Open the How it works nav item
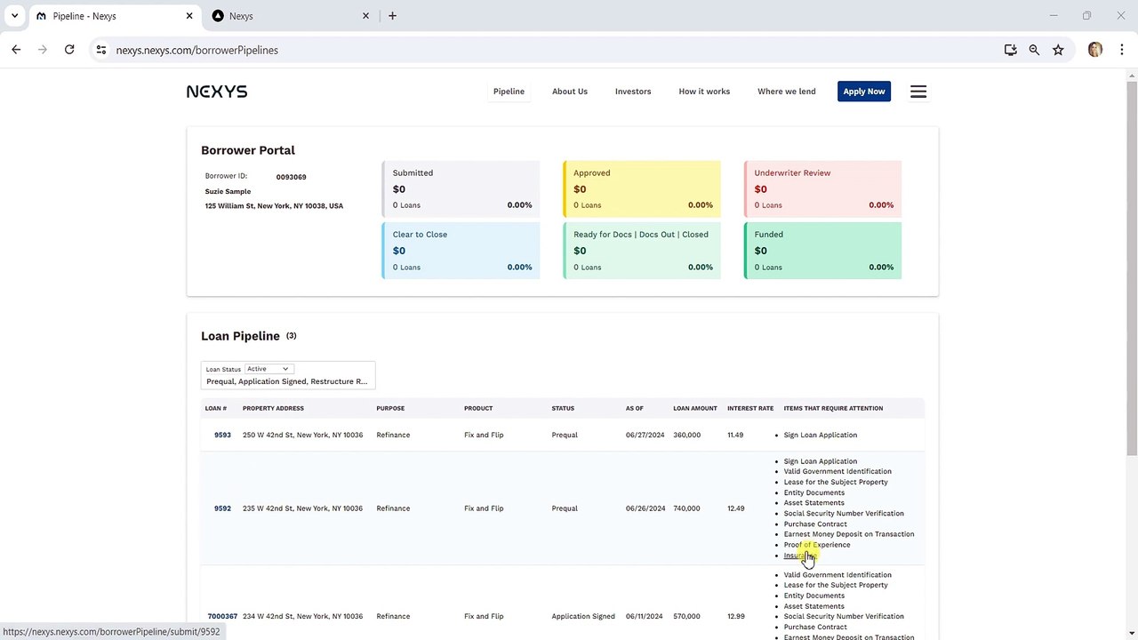This screenshot has width=1138, height=640. [x=704, y=92]
